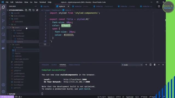Switch to the PROBLEMS panel tab
This screenshot has height=98, width=175.
[45, 65]
